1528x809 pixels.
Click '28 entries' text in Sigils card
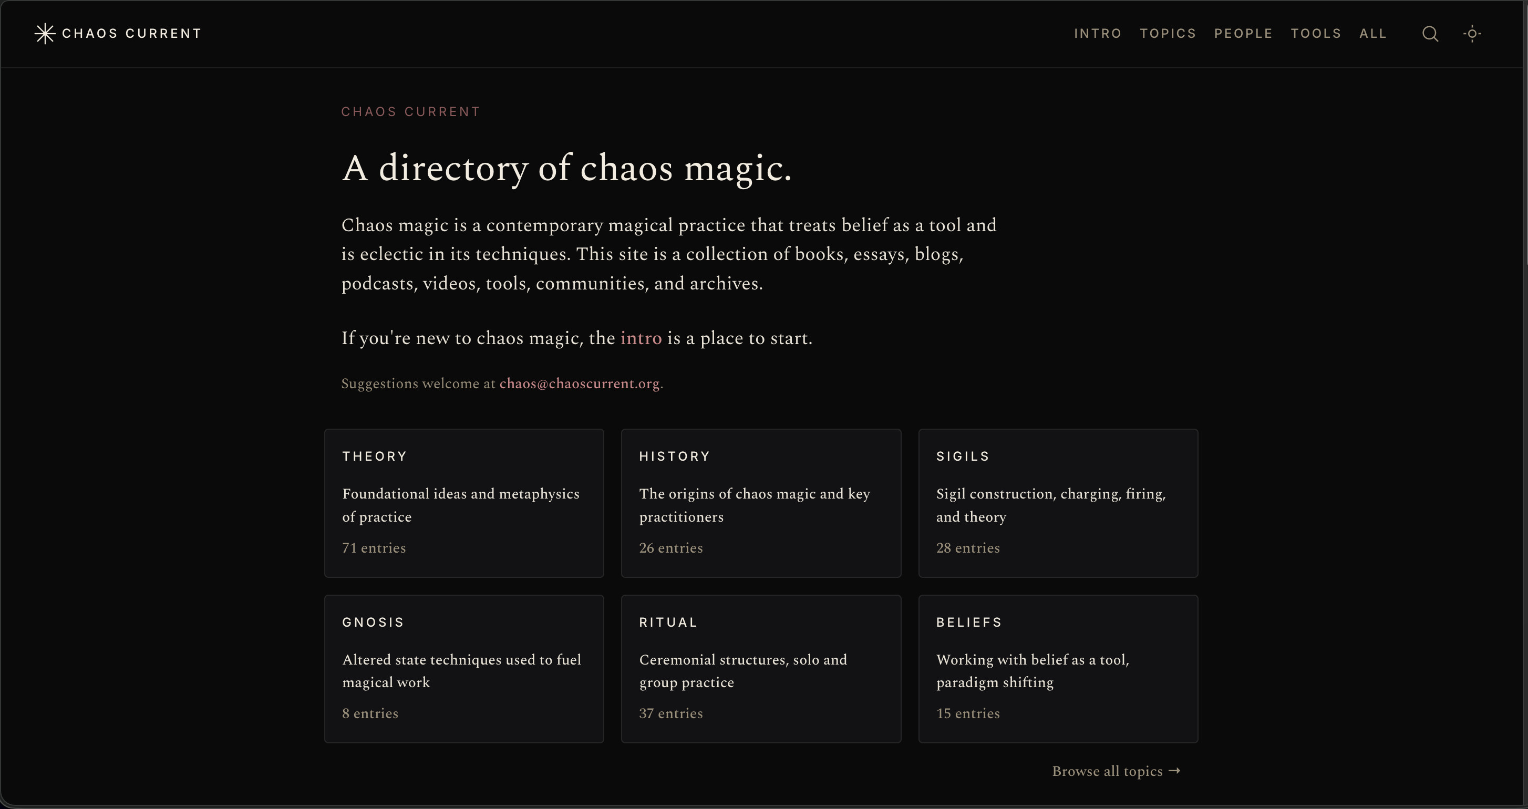click(968, 548)
